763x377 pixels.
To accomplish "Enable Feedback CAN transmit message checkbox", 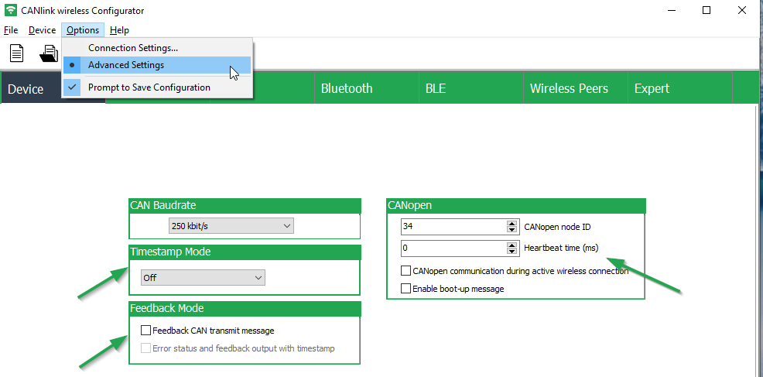I will [146, 331].
